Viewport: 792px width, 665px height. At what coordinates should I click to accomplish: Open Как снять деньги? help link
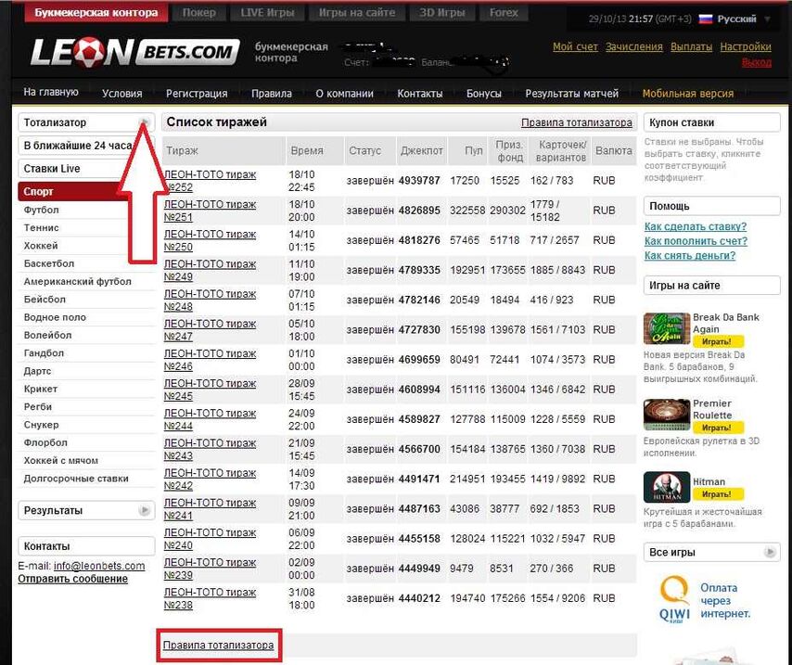point(690,256)
